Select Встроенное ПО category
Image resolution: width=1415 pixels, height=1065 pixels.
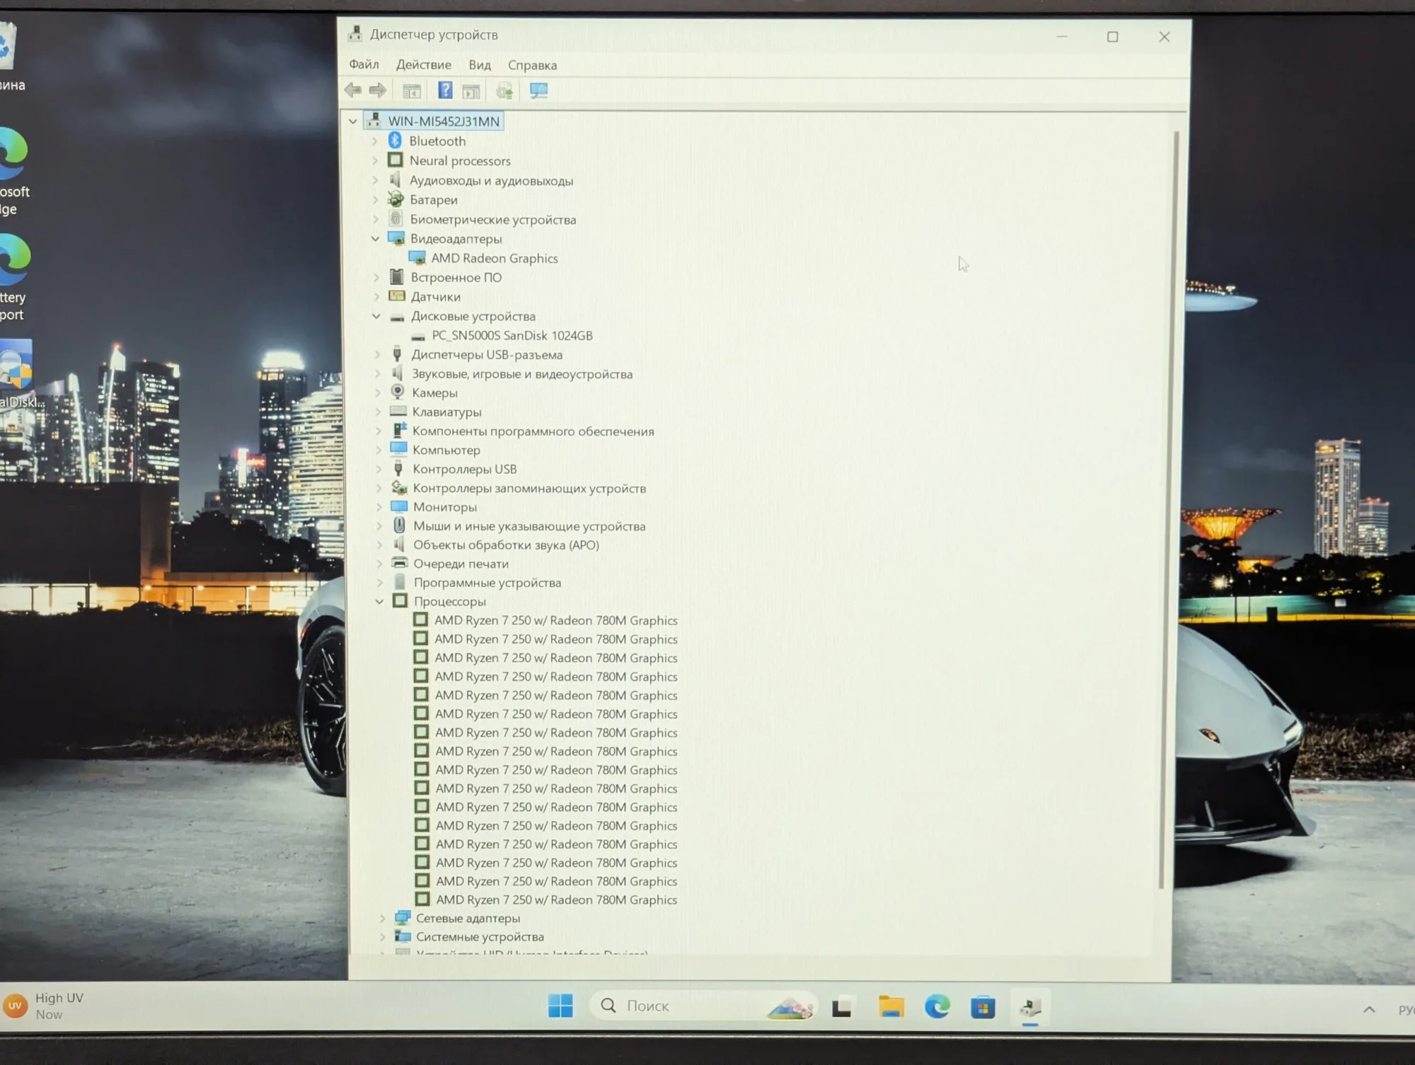tap(456, 278)
